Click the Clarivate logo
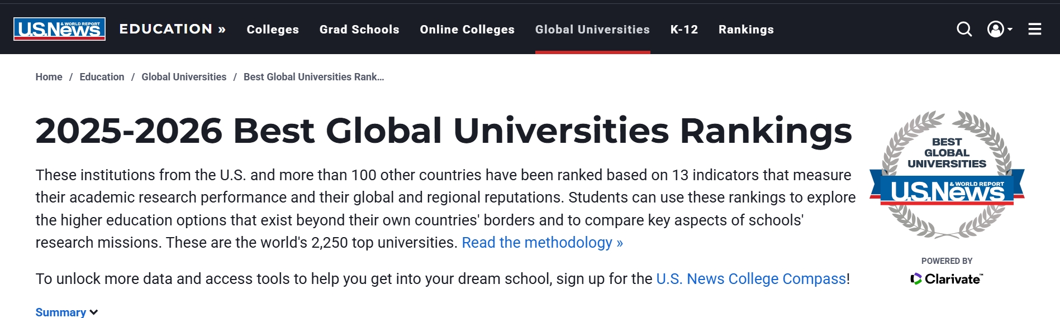 947,279
